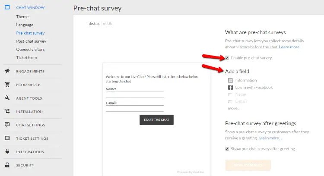Click the Chat Window monitor icon

(7, 7)
